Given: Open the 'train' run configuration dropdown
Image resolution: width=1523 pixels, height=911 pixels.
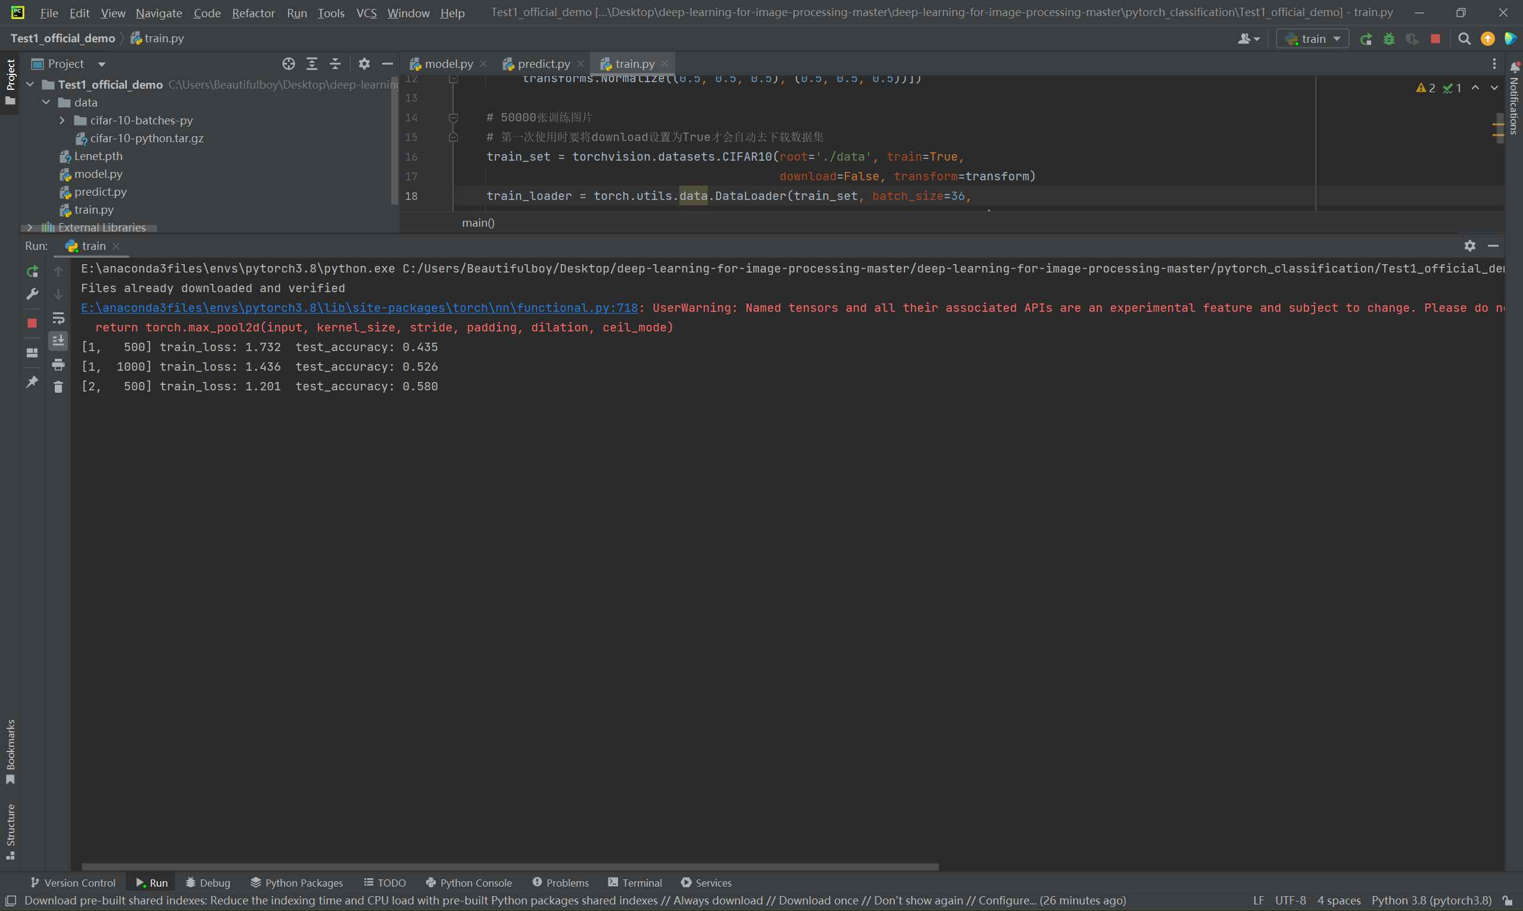Looking at the screenshot, I should point(1312,38).
